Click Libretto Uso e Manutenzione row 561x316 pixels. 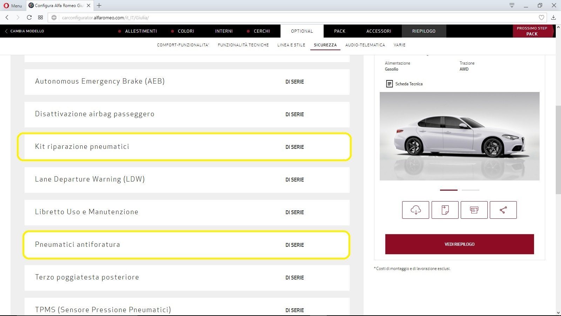pos(187,212)
